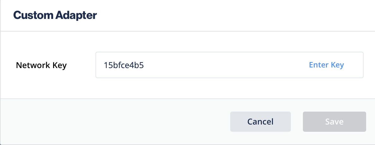The image size is (375, 145).
Task: Click the Enter Key link
Action: (x=326, y=65)
